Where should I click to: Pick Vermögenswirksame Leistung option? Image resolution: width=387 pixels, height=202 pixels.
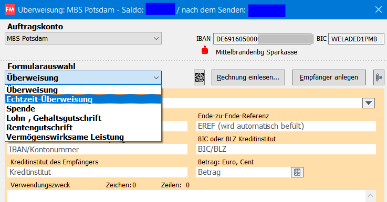tap(83, 137)
